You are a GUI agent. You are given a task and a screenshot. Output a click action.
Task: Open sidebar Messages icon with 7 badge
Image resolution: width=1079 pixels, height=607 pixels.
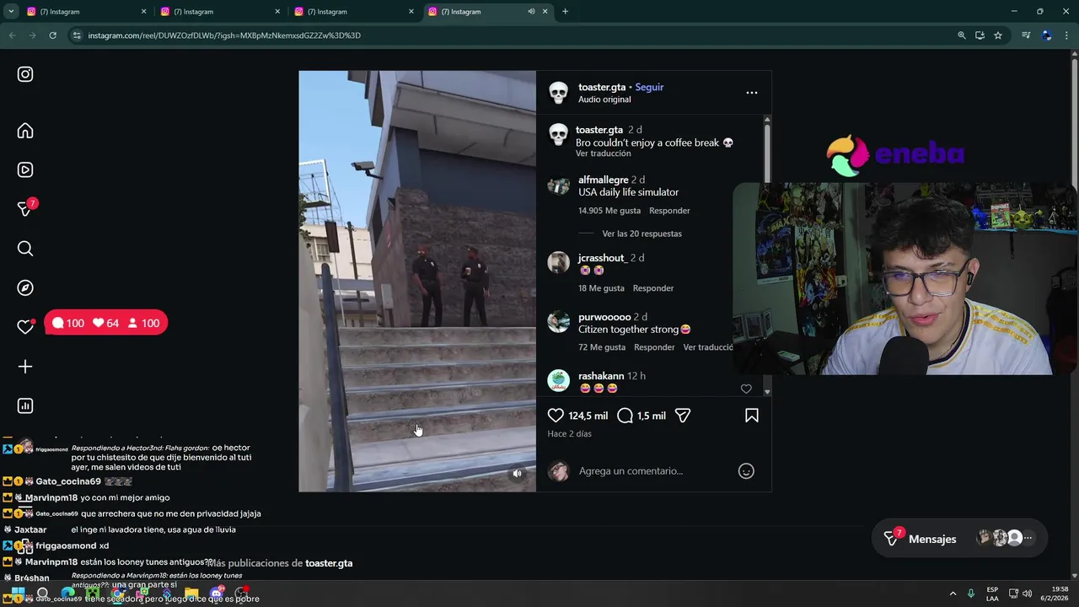25,208
